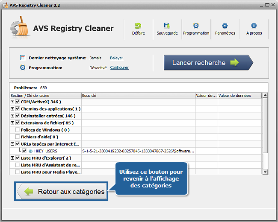Click Lancer recherche button

click(208, 62)
